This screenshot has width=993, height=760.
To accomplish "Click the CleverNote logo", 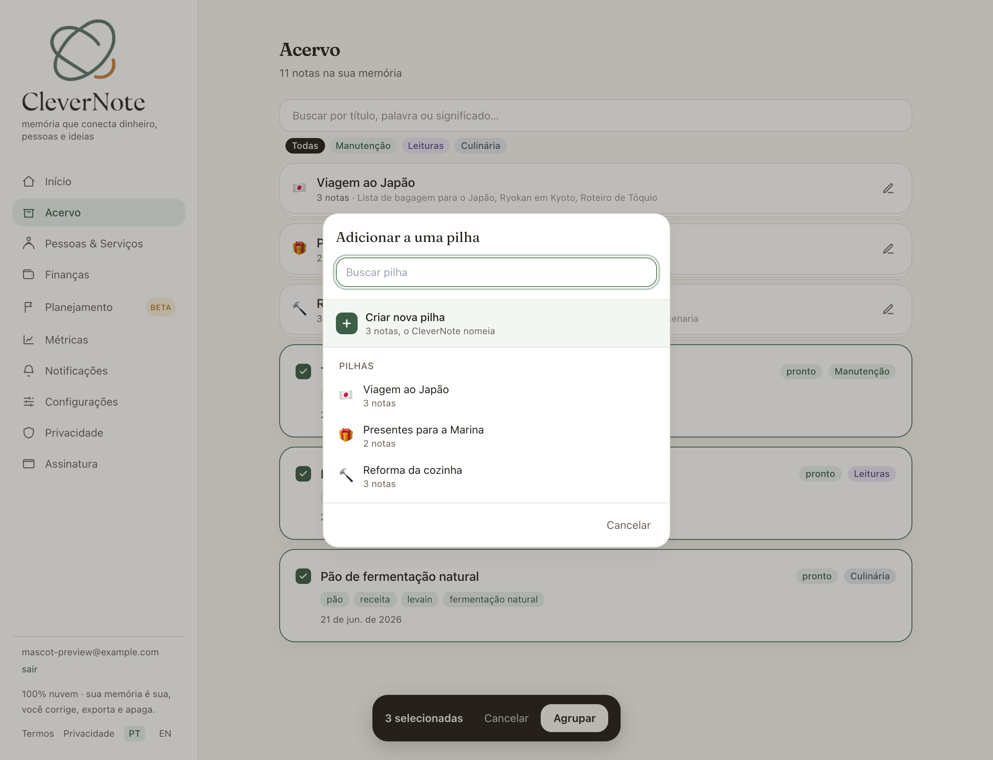I will pyautogui.click(x=83, y=66).
